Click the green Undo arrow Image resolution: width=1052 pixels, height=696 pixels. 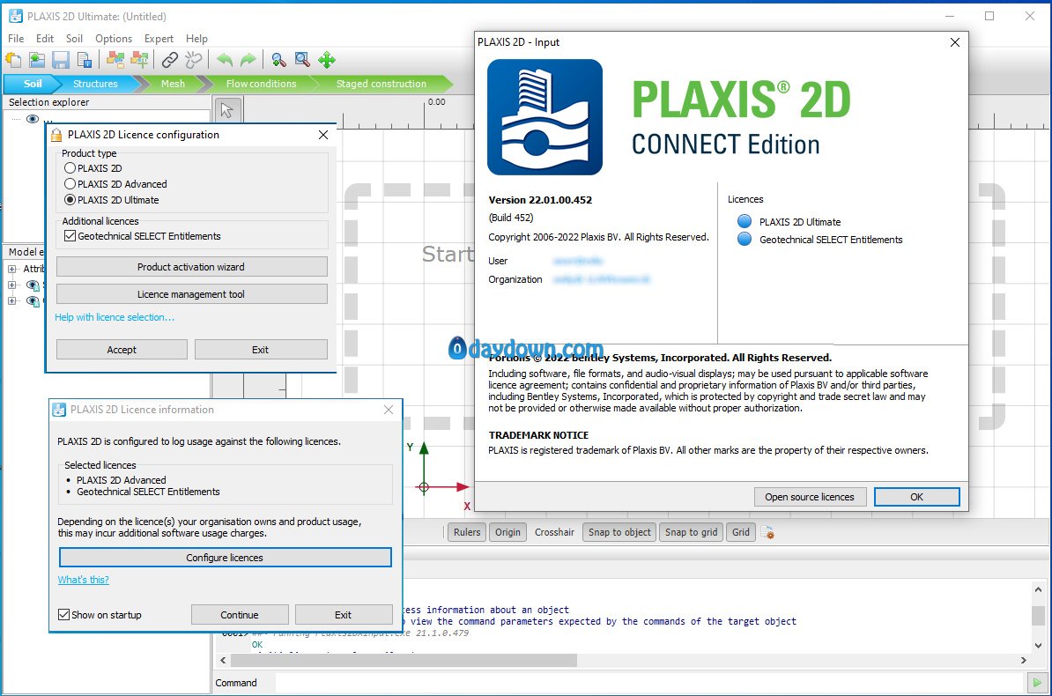tap(225, 60)
